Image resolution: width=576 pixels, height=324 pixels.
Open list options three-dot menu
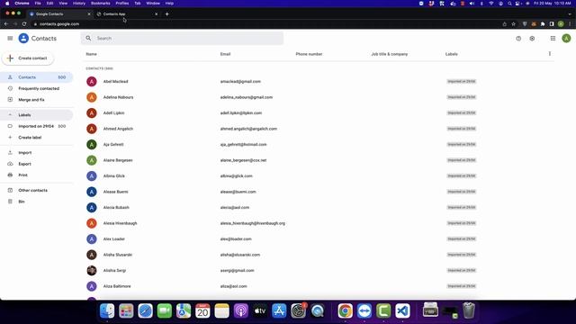[550, 54]
